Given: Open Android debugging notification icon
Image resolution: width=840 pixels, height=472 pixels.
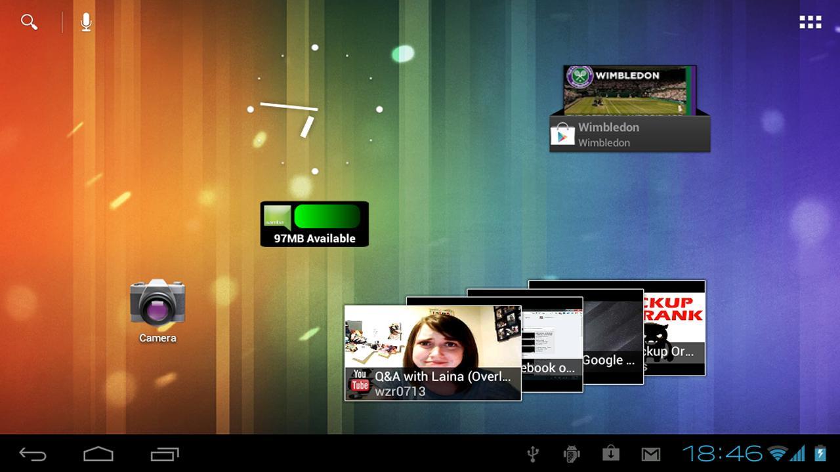Looking at the screenshot, I should [572, 454].
